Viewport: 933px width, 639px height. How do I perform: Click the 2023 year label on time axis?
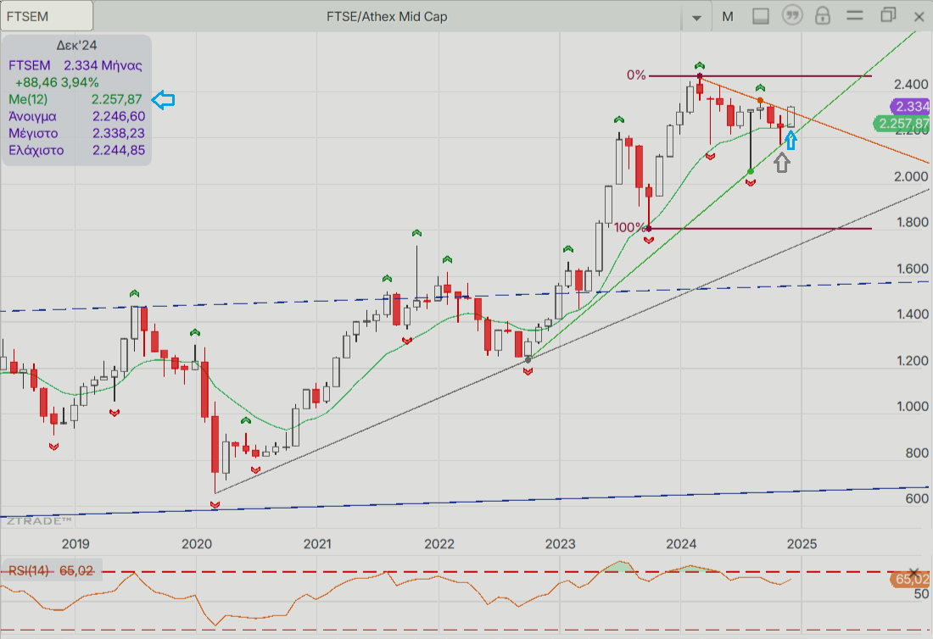click(x=561, y=544)
